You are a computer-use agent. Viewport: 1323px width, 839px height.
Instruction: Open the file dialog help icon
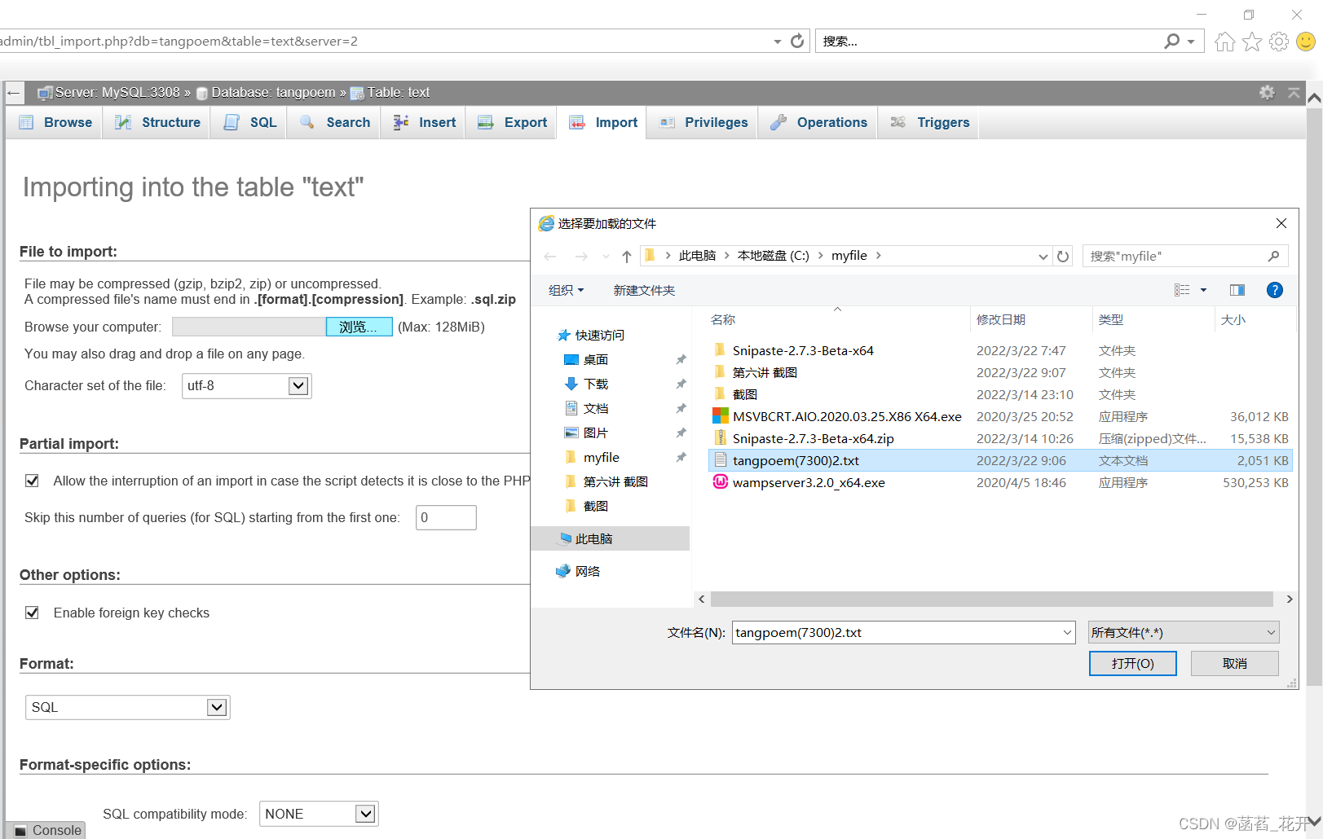point(1275,290)
